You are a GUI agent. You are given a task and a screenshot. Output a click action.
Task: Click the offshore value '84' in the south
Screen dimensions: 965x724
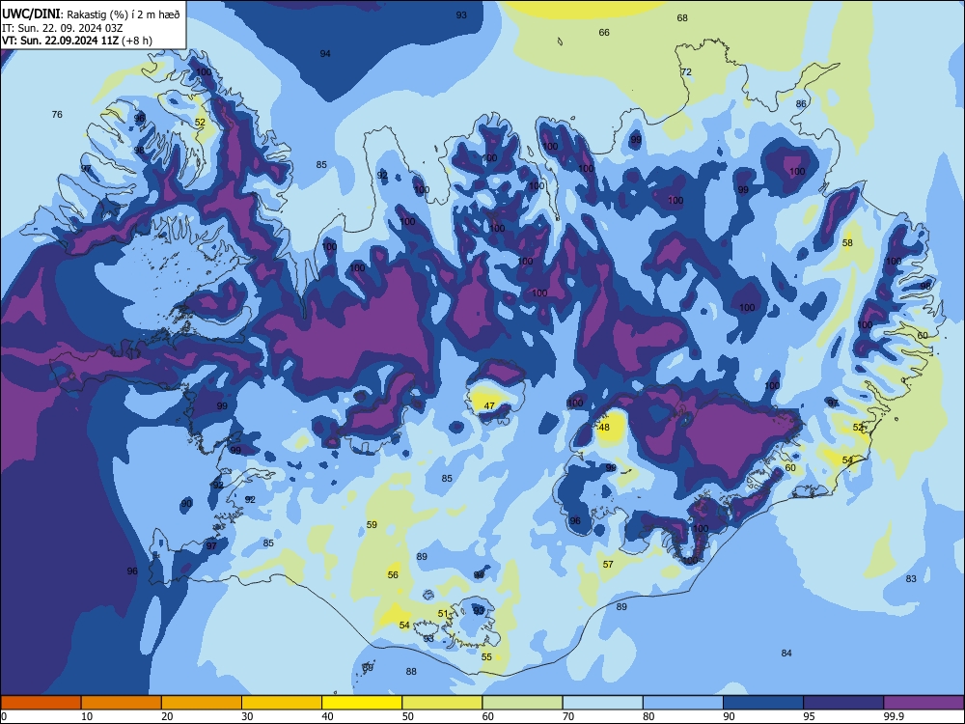click(x=786, y=654)
